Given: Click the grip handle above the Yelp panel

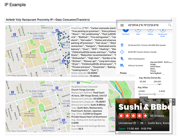Looking at the screenshot, I should pos(143,98).
